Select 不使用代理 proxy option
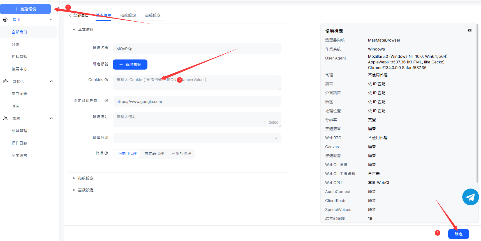This screenshot has width=481, height=241. pos(127,153)
